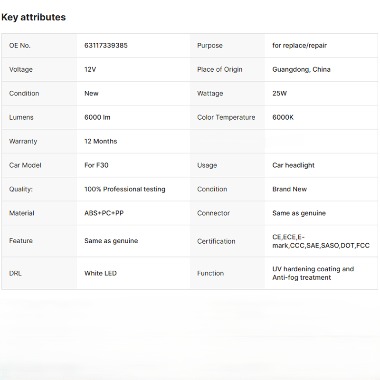Click the 100% Professional testing text
Screen dimensions: 380x380
click(125, 189)
